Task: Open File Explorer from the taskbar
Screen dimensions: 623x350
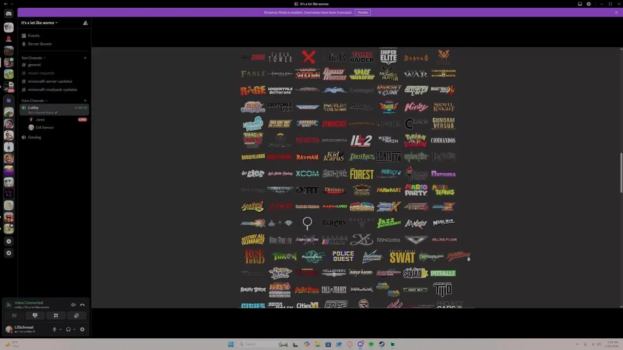Action: tap(317, 344)
